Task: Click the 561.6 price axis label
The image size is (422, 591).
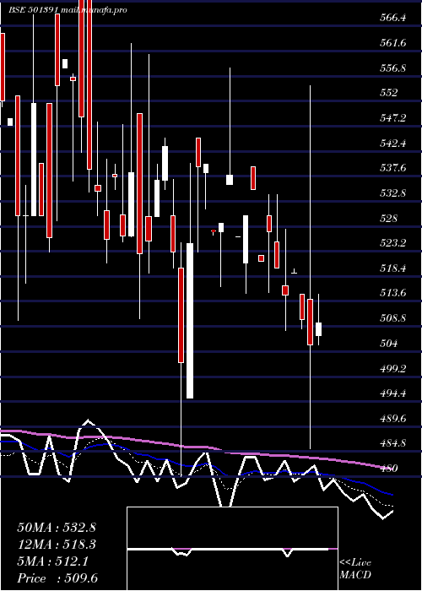Action: point(392,43)
